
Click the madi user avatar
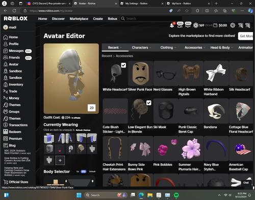tap(6, 27)
